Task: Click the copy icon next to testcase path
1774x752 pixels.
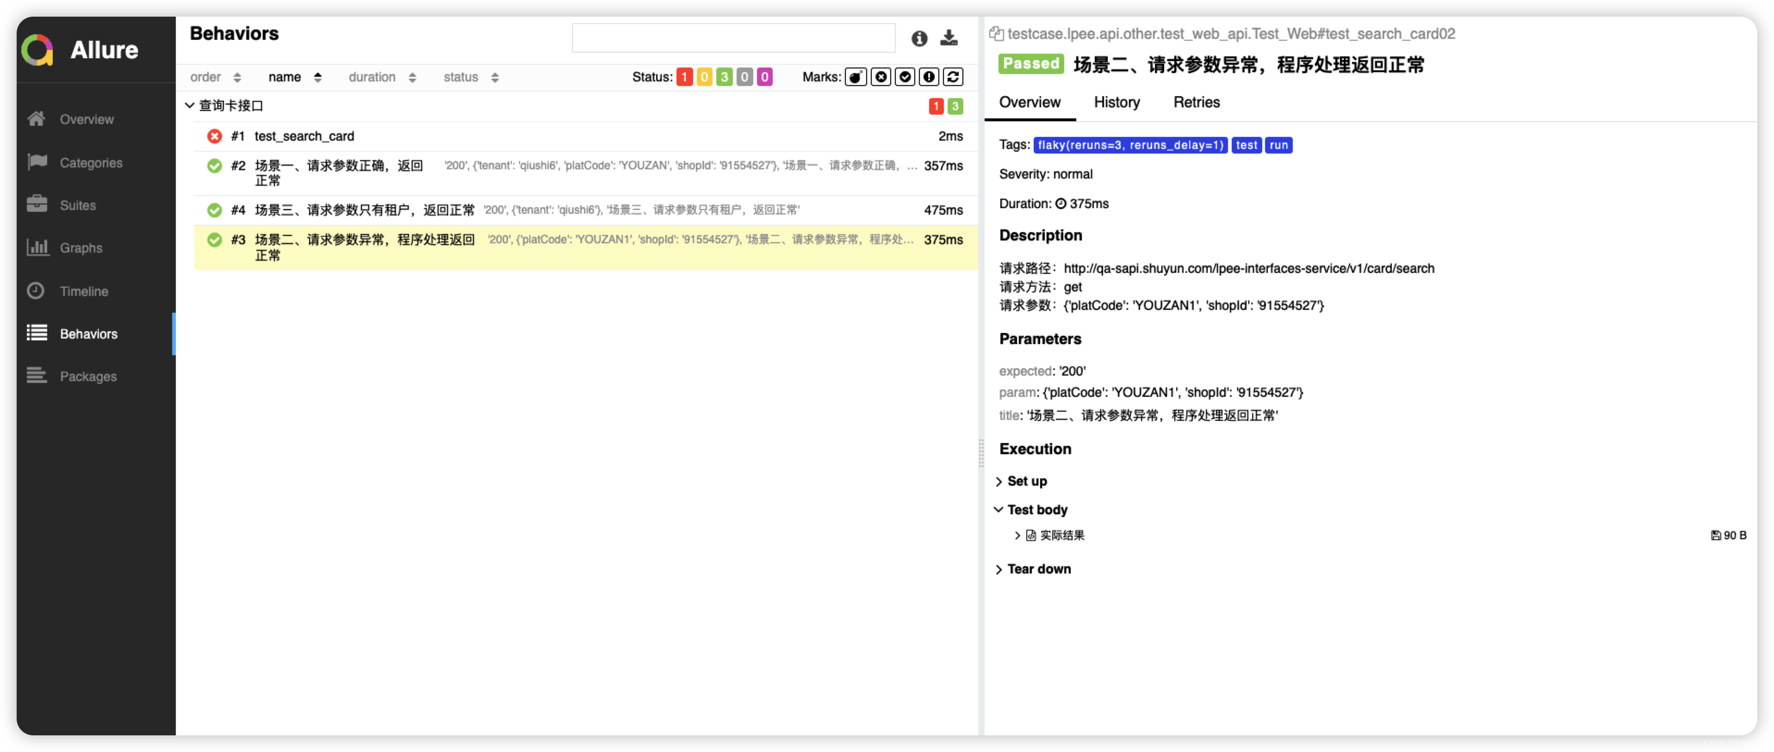Action: (x=996, y=33)
